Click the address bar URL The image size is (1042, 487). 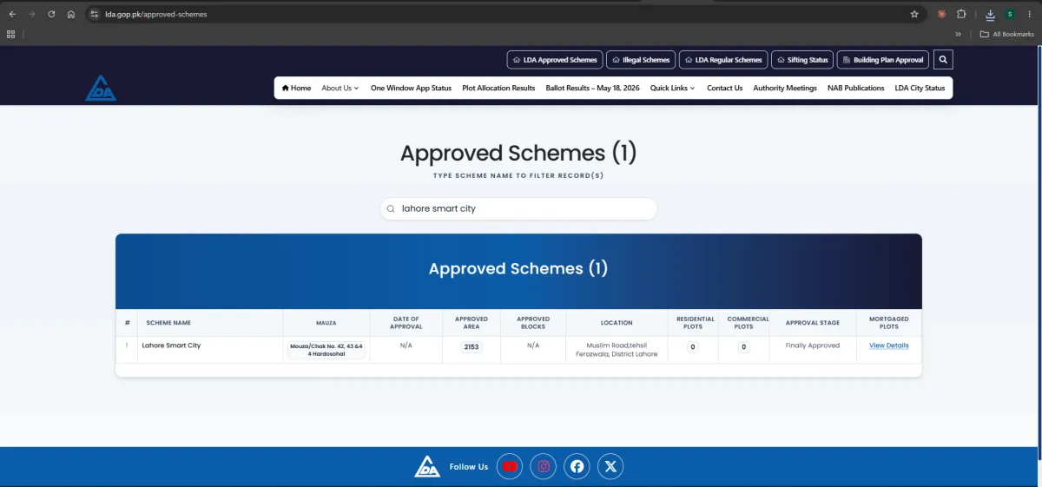(x=156, y=14)
